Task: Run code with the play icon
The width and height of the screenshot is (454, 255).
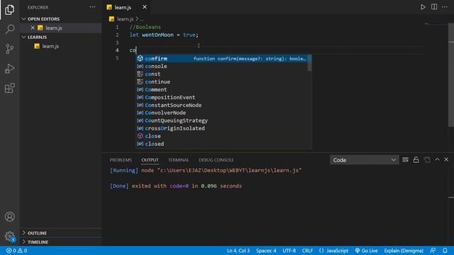Action: pos(423,7)
